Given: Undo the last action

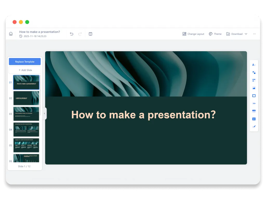Looking at the screenshot, I should (71, 34).
